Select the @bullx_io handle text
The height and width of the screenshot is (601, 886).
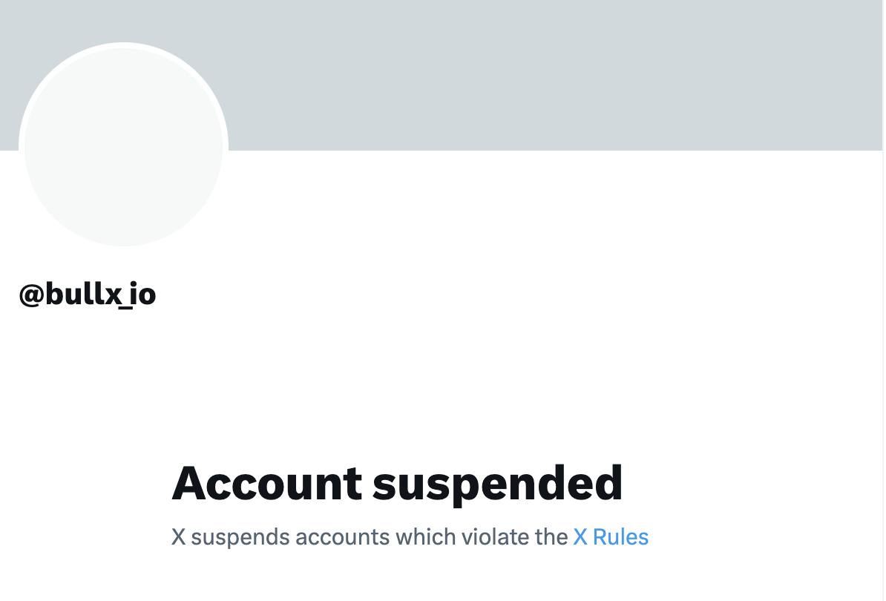click(88, 295)
